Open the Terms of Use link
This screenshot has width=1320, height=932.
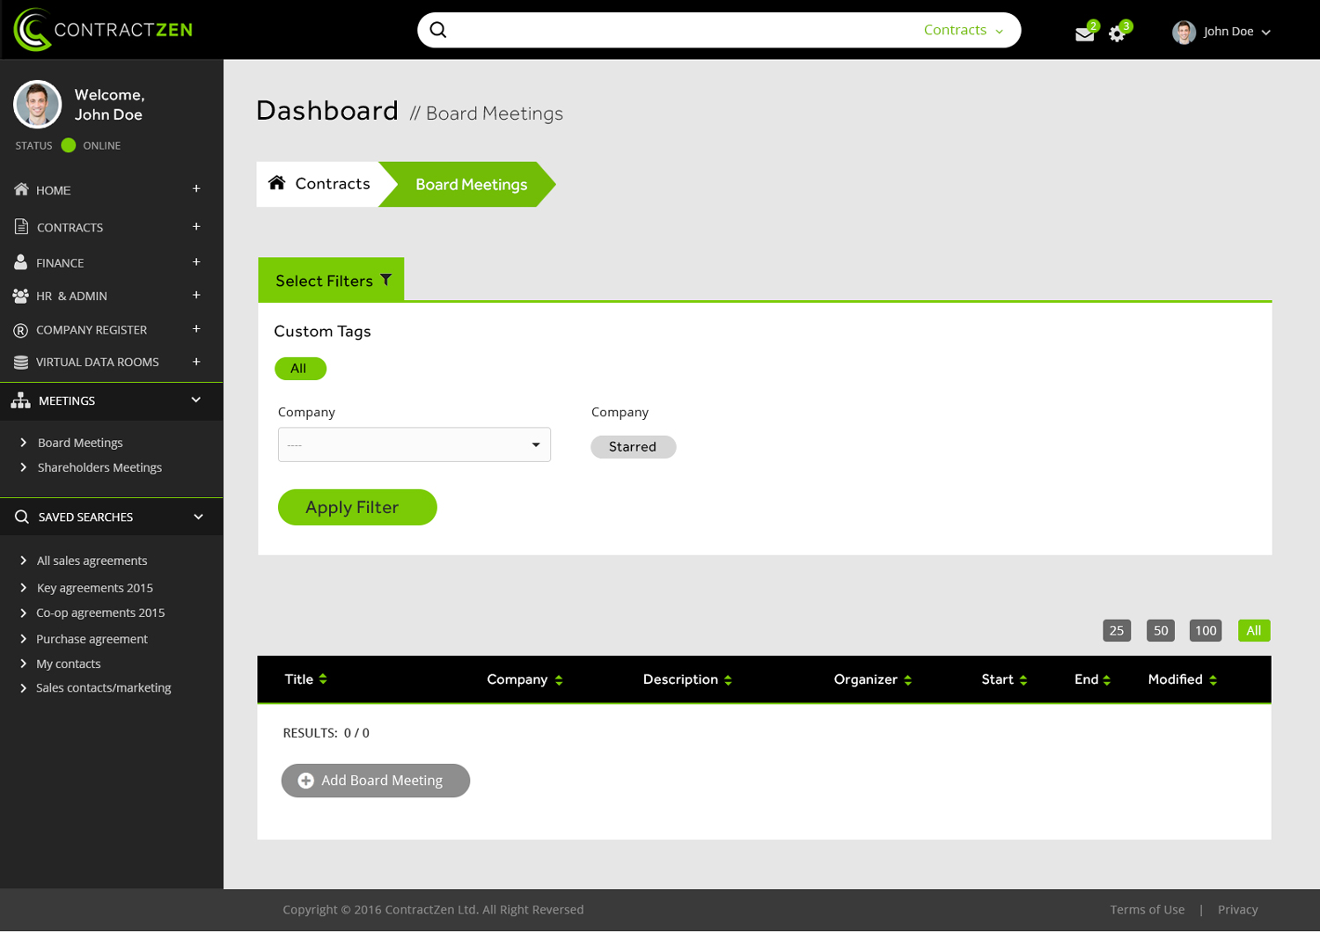click(x=1147, y=910)
